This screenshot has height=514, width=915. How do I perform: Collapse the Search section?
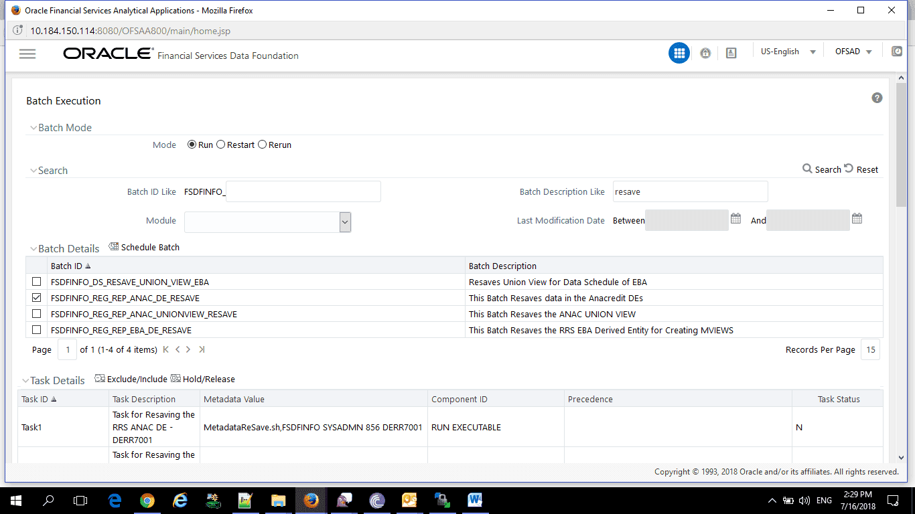pyautogui.click(x=33, y=171)
